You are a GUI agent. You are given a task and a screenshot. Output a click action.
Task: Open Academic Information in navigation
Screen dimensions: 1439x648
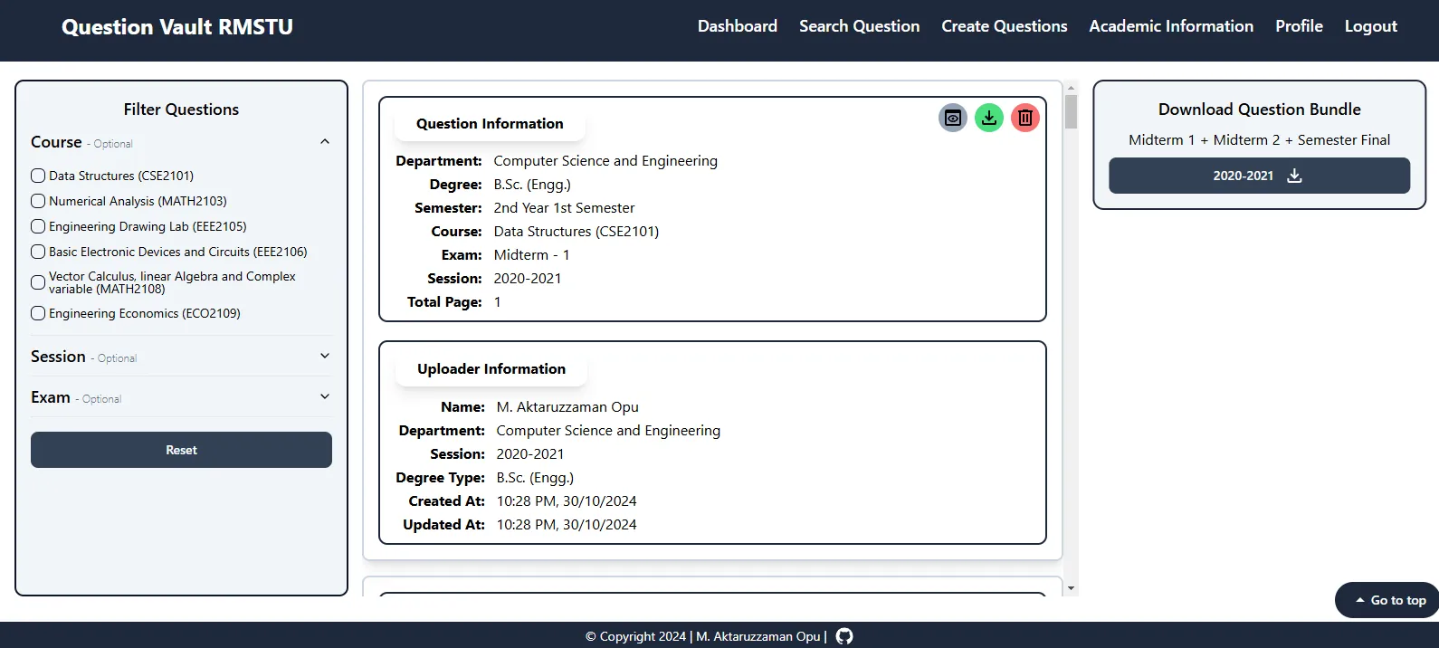[x=1170, y=26]
